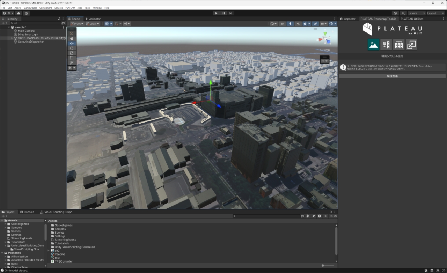Click the scene orientation gizmo

pyautogui.click(x=325, y=38)
